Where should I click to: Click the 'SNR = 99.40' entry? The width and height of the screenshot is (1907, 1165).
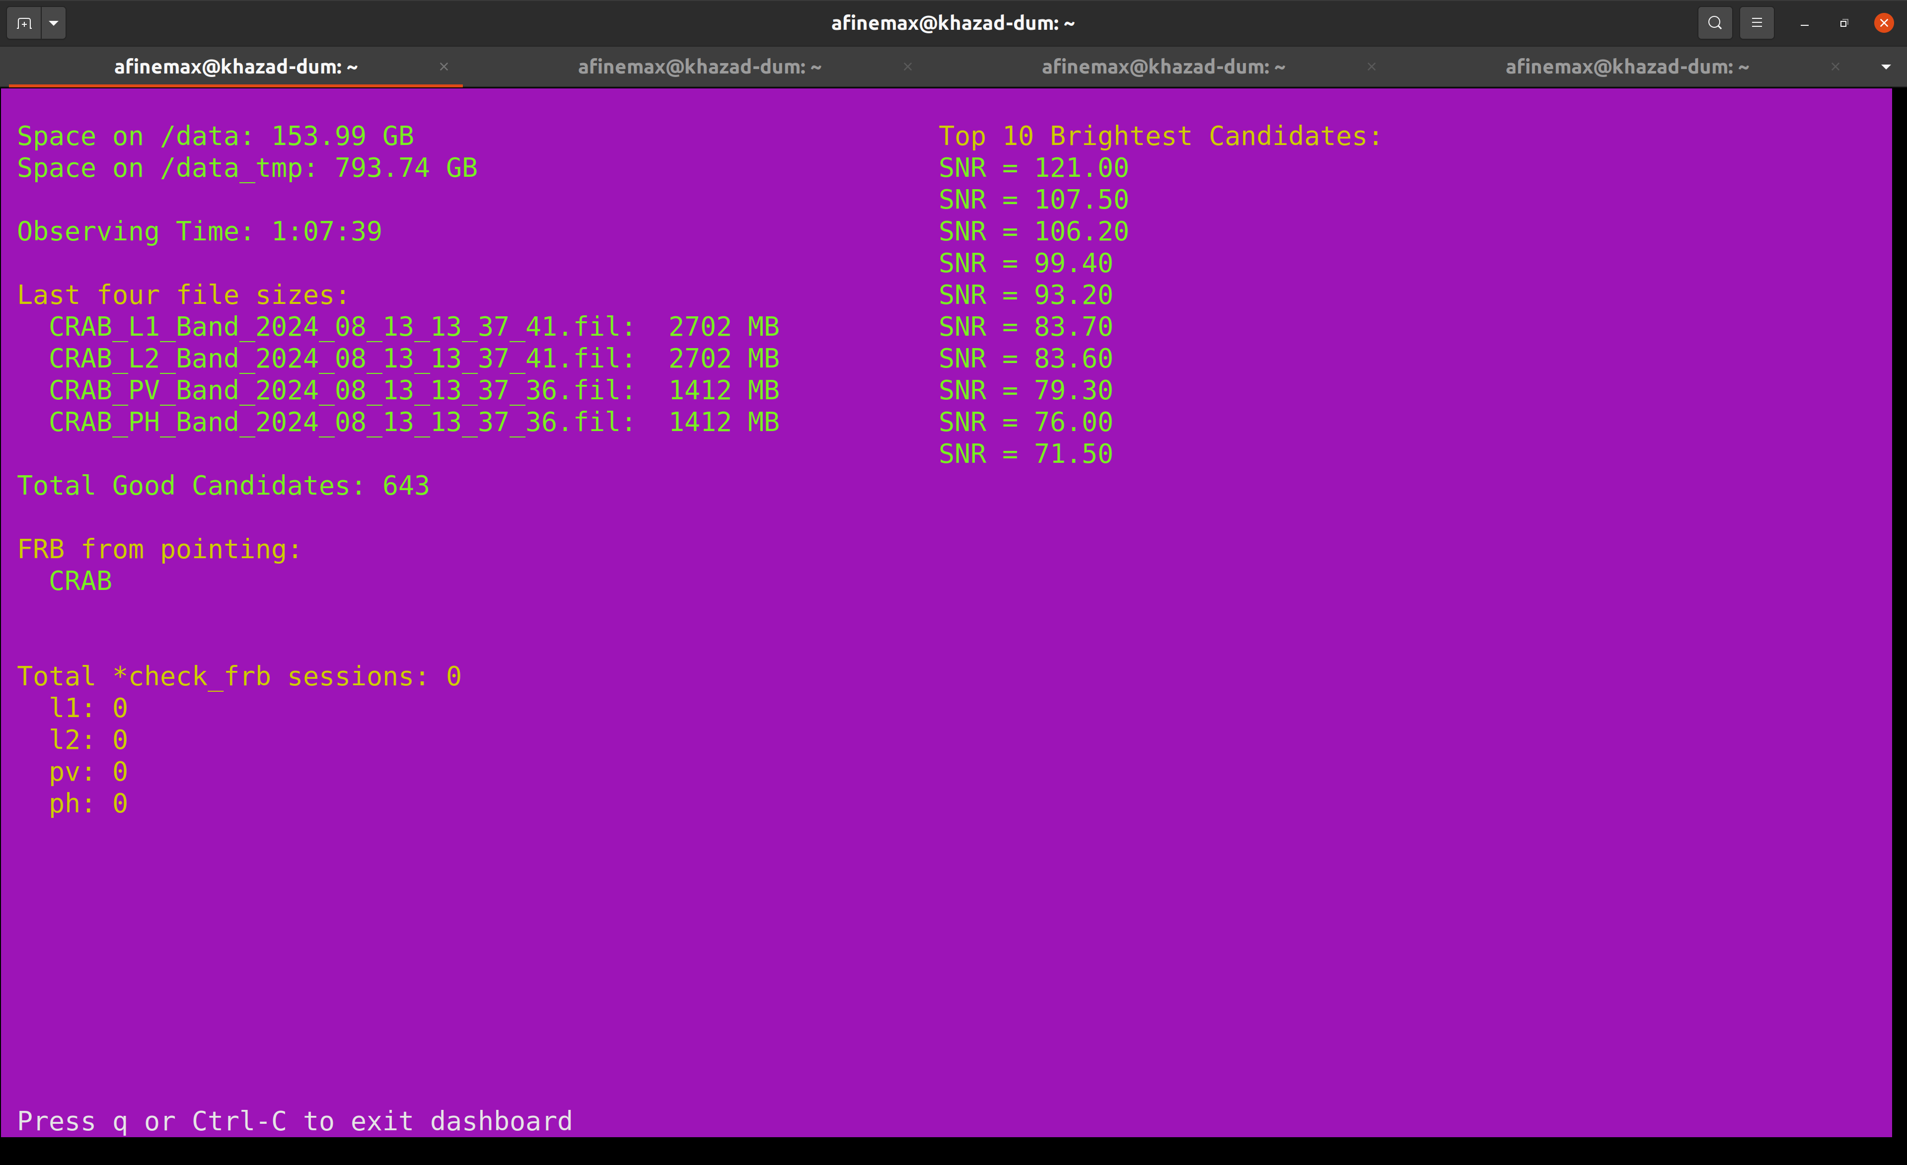point(1026,263)
